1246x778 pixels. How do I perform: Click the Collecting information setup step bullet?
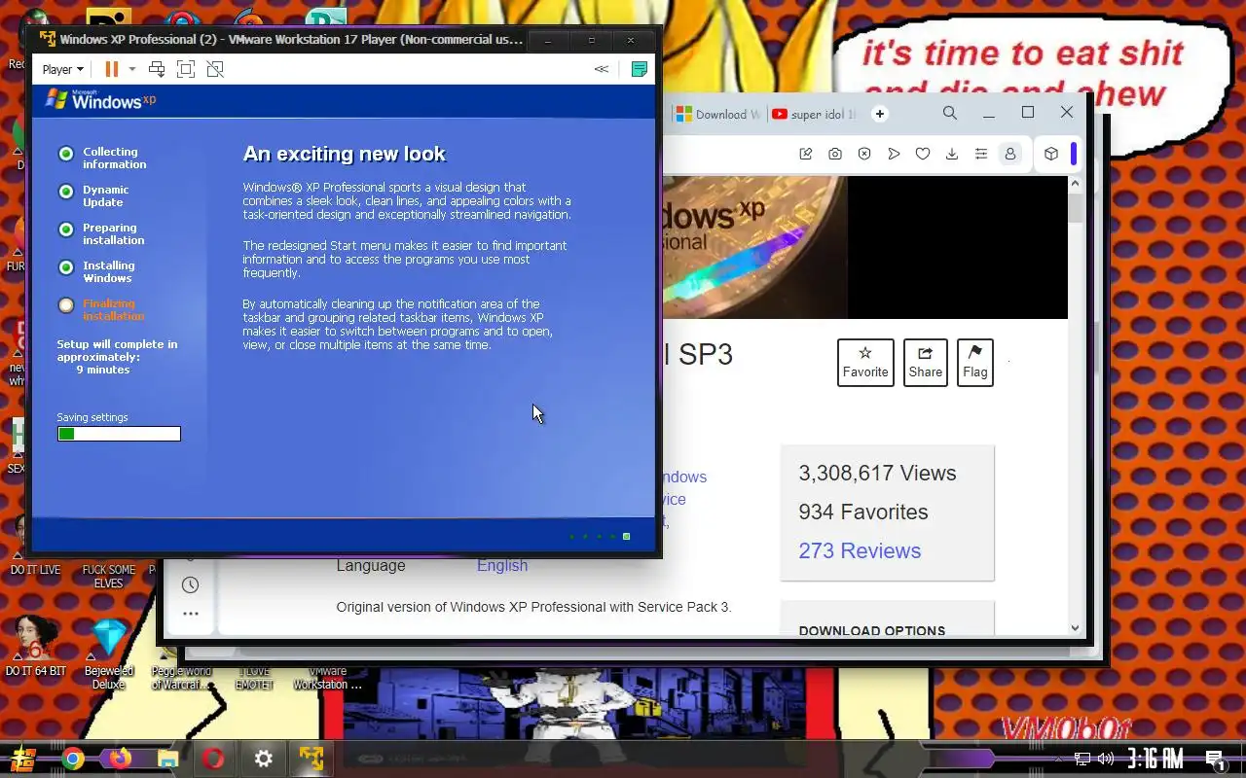(x=66, y=154)
